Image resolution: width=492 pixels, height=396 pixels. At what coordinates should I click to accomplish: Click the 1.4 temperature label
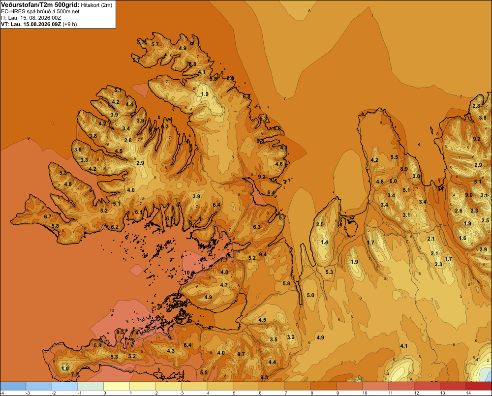pos(324,242)
